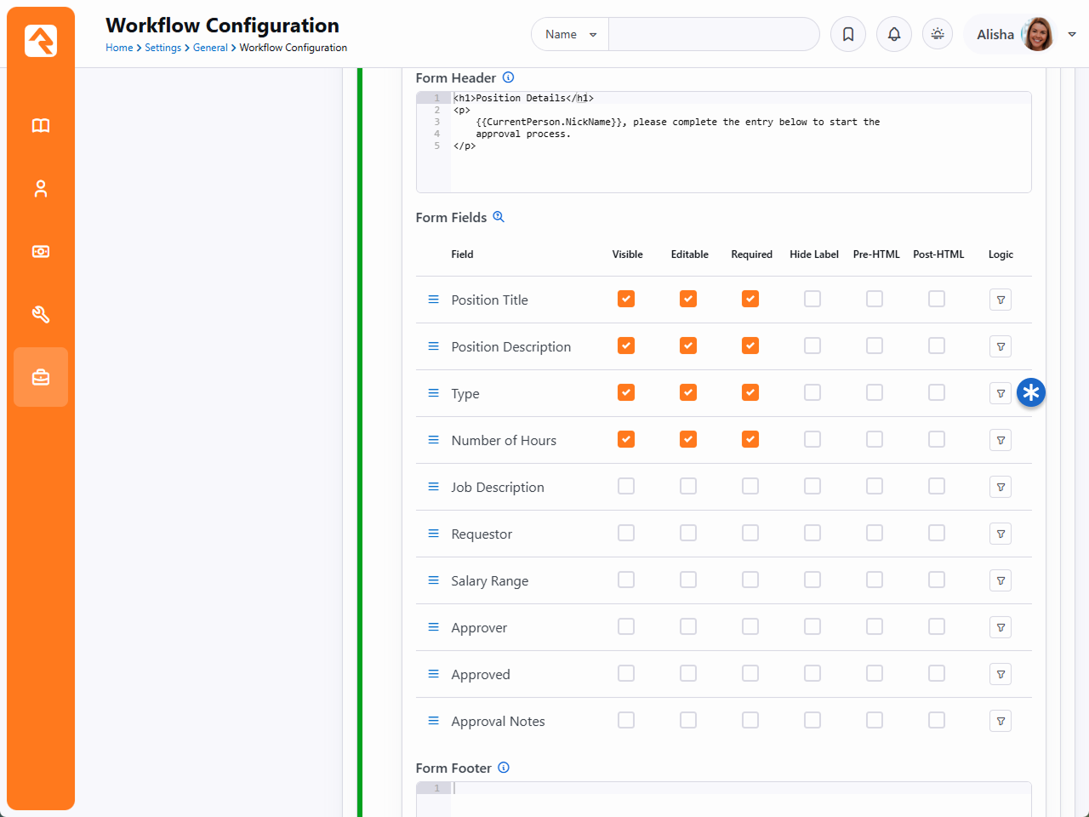Open the notifications bell
The image size is (1089, 817).
pyautogui.click(x=894, y=35)
